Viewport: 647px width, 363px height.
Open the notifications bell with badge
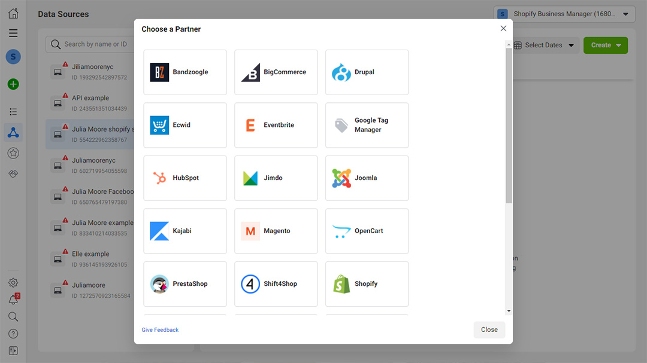point(14,299)
